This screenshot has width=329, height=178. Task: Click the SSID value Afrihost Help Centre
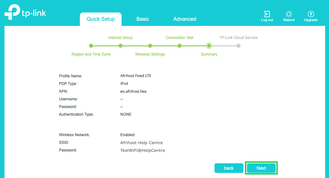tap(141, 143)
